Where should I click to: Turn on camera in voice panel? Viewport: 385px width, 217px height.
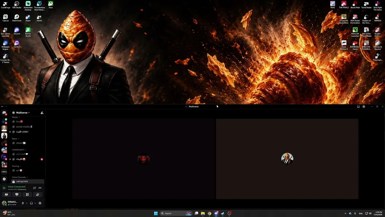coord(6,194)
